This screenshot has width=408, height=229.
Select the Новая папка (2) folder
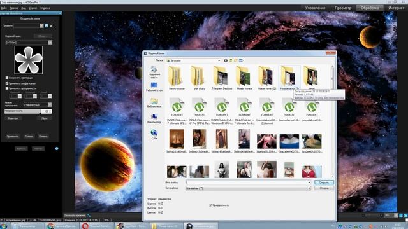click(266, 78)
